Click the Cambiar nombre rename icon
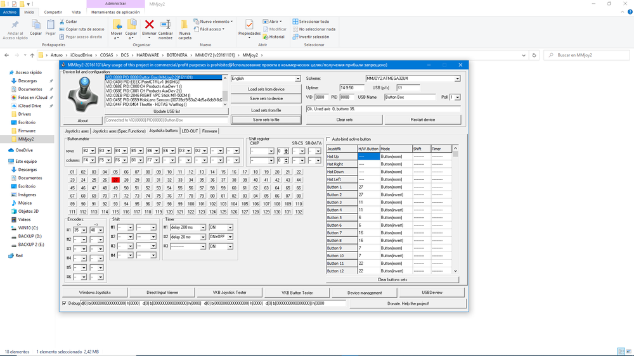 (x=165, y=25)
